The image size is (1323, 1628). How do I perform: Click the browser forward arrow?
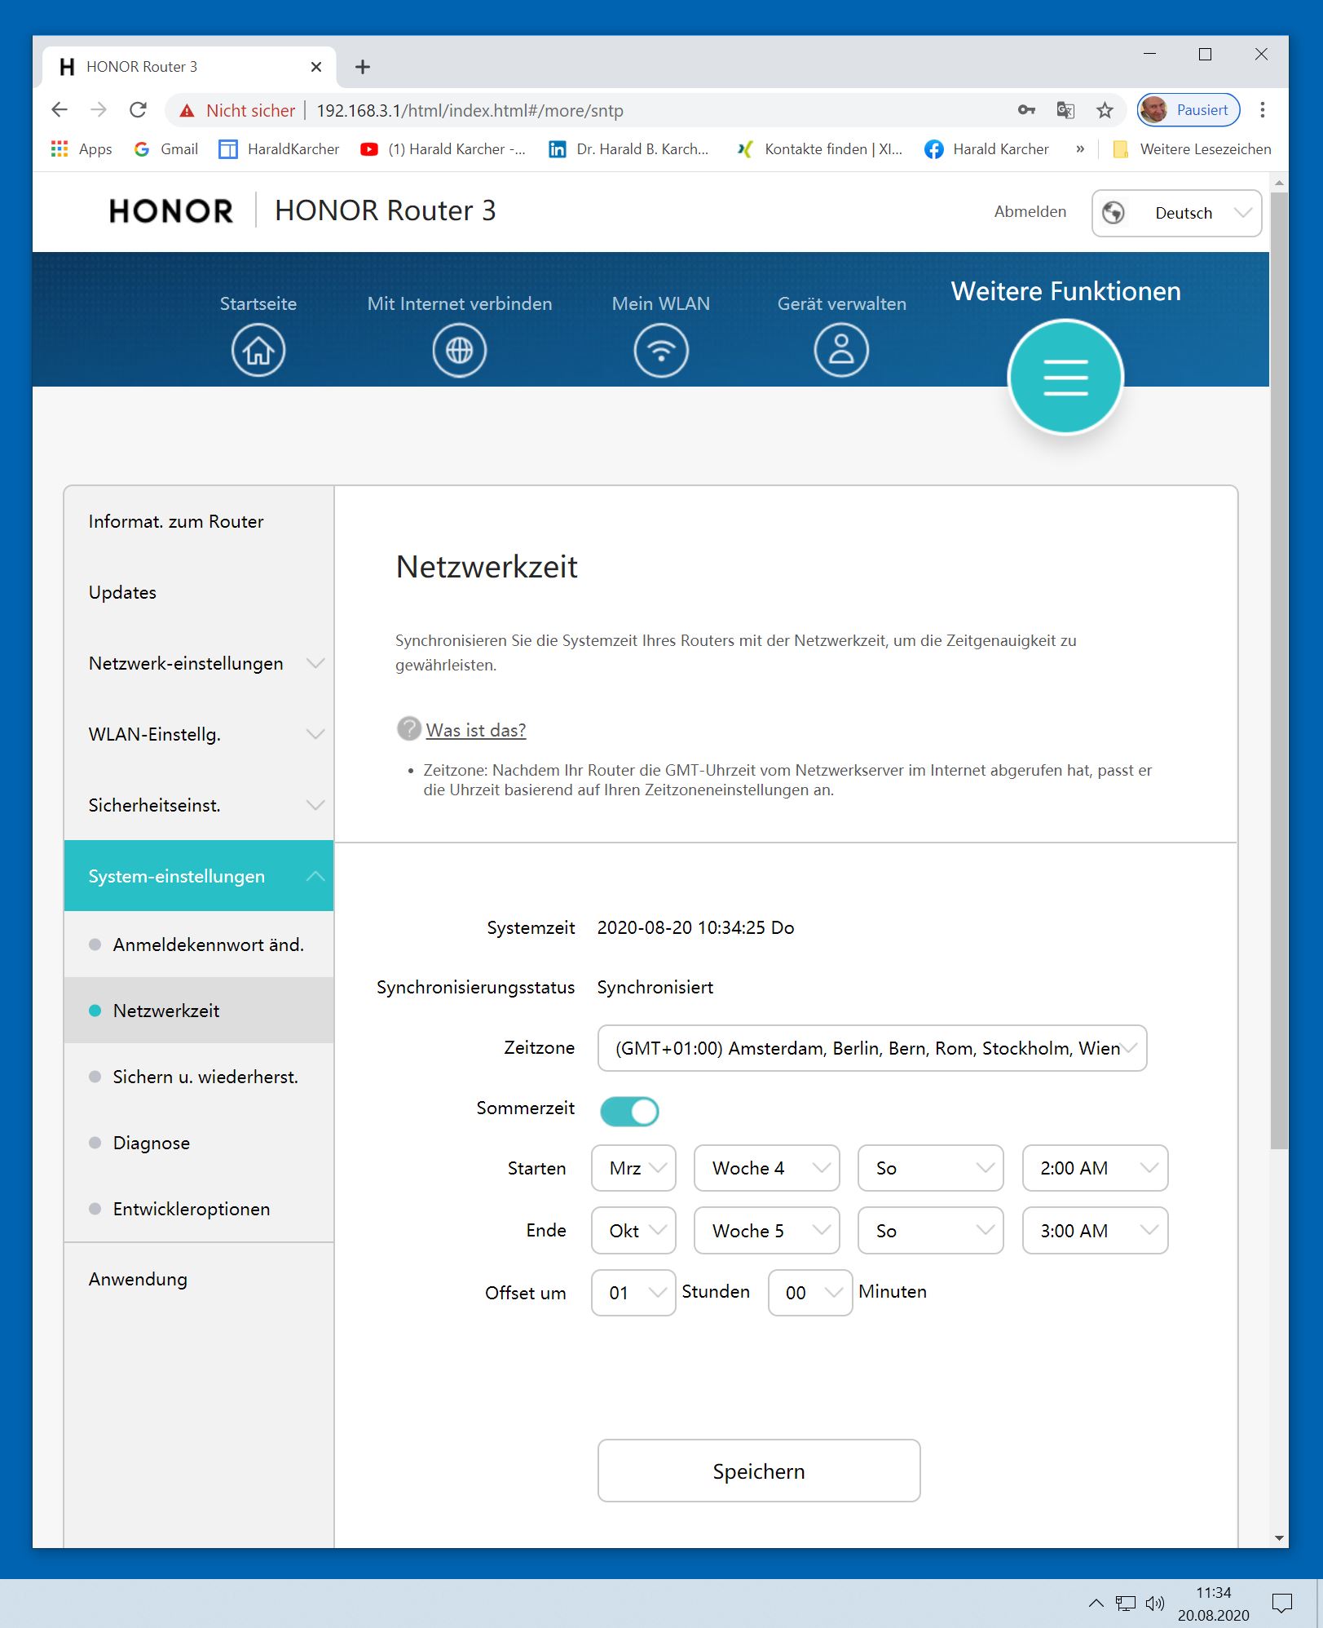coord(99,110)
